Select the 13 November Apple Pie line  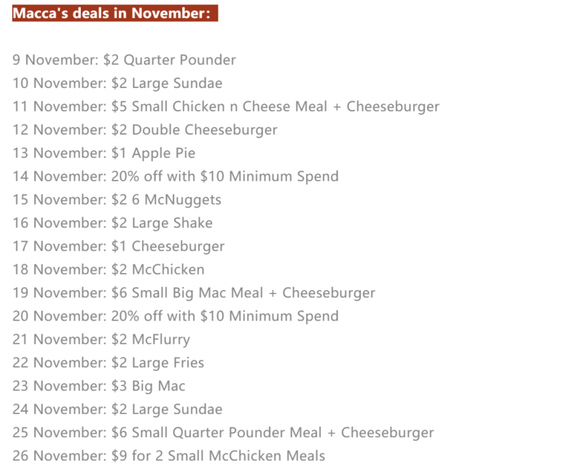(x=104, y=153)
